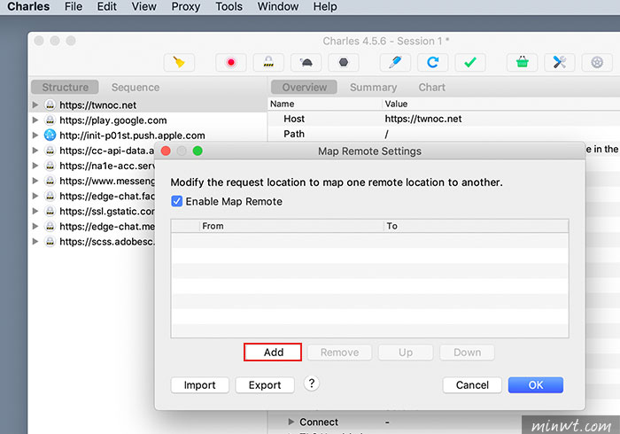620x434 pixels.
Task: Click the lock icon beside play.google.com
Action: [50, 120]
